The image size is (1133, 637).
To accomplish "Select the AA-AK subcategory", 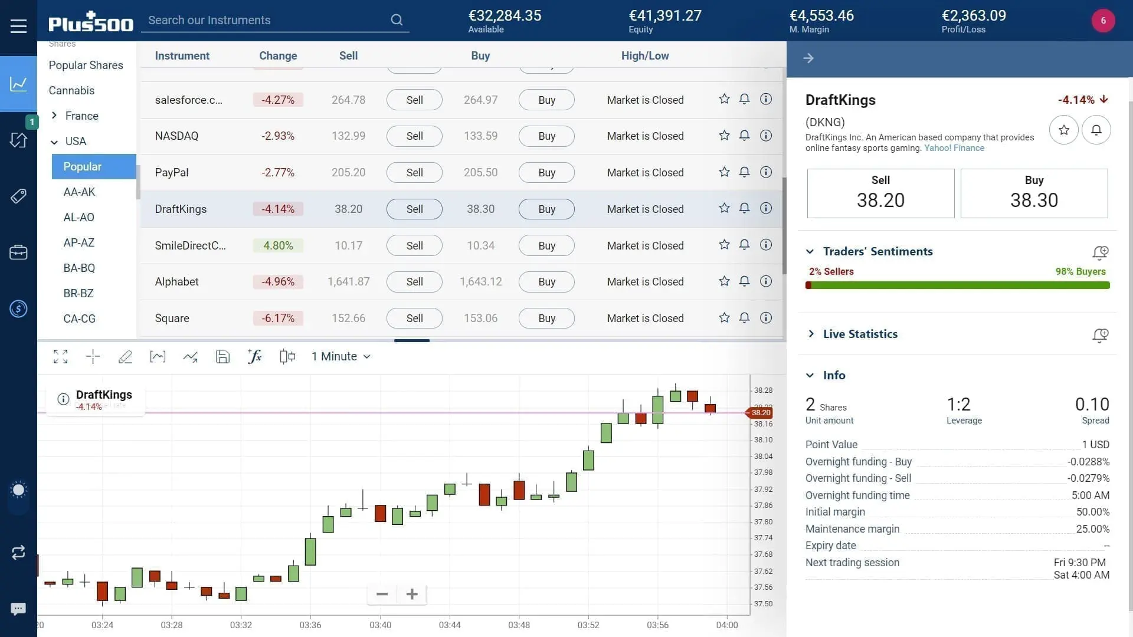I will [79, 192].
